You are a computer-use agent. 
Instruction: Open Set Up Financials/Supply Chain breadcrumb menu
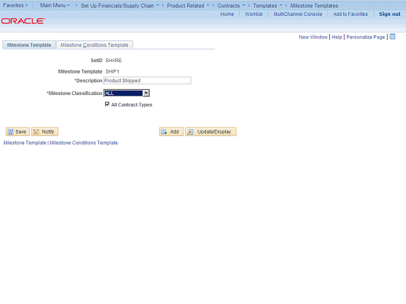[120, 6]
